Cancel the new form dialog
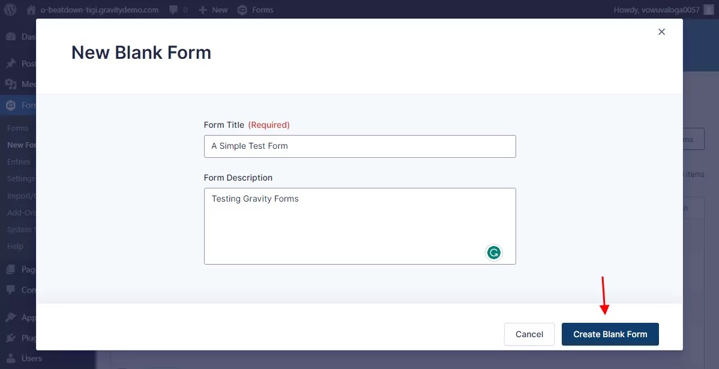719x369 pixels. coord(529,334)
